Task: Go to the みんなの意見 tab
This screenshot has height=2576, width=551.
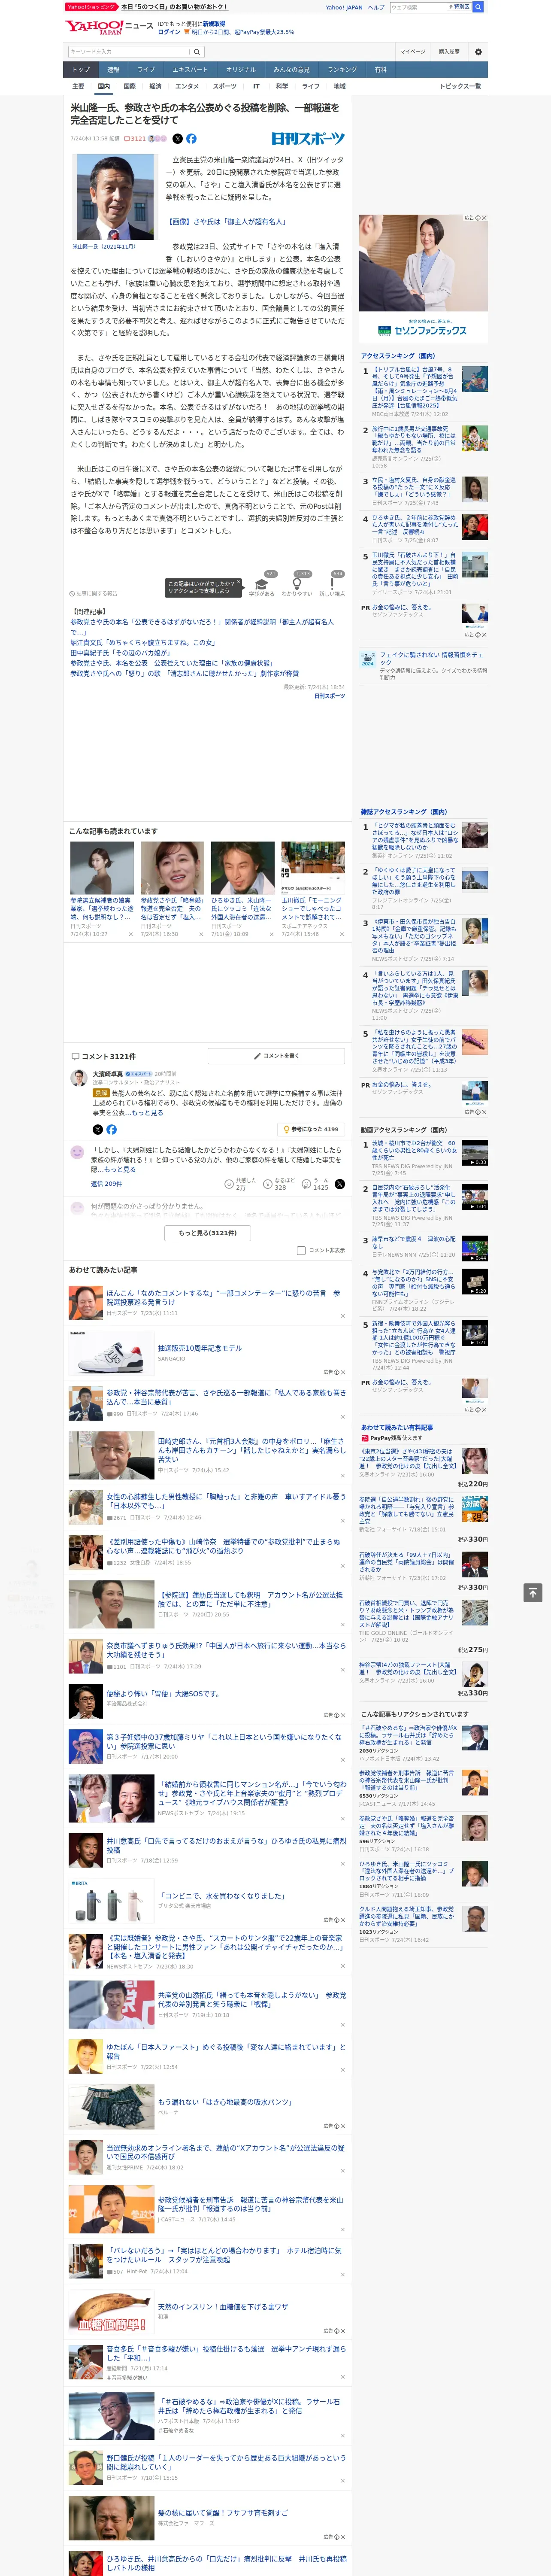Action: tap(292, 70)
